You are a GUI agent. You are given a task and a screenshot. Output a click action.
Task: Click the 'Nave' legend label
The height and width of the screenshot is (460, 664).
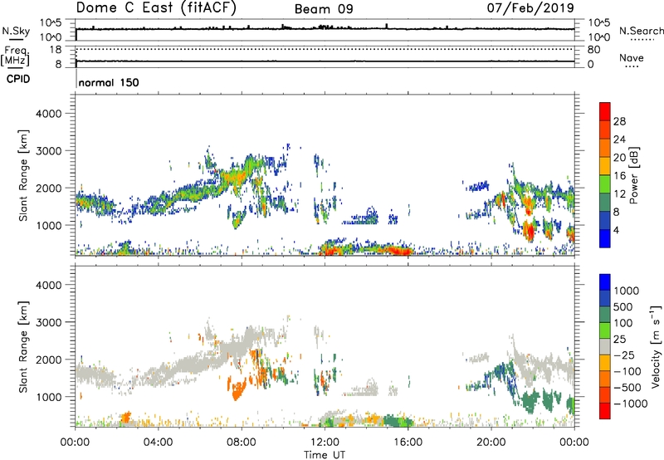pyautogui.click(x=632, y=57)
